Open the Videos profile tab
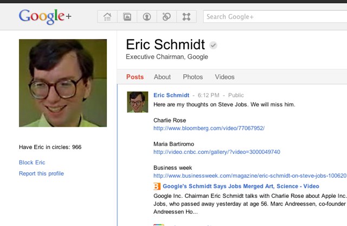 224,77
